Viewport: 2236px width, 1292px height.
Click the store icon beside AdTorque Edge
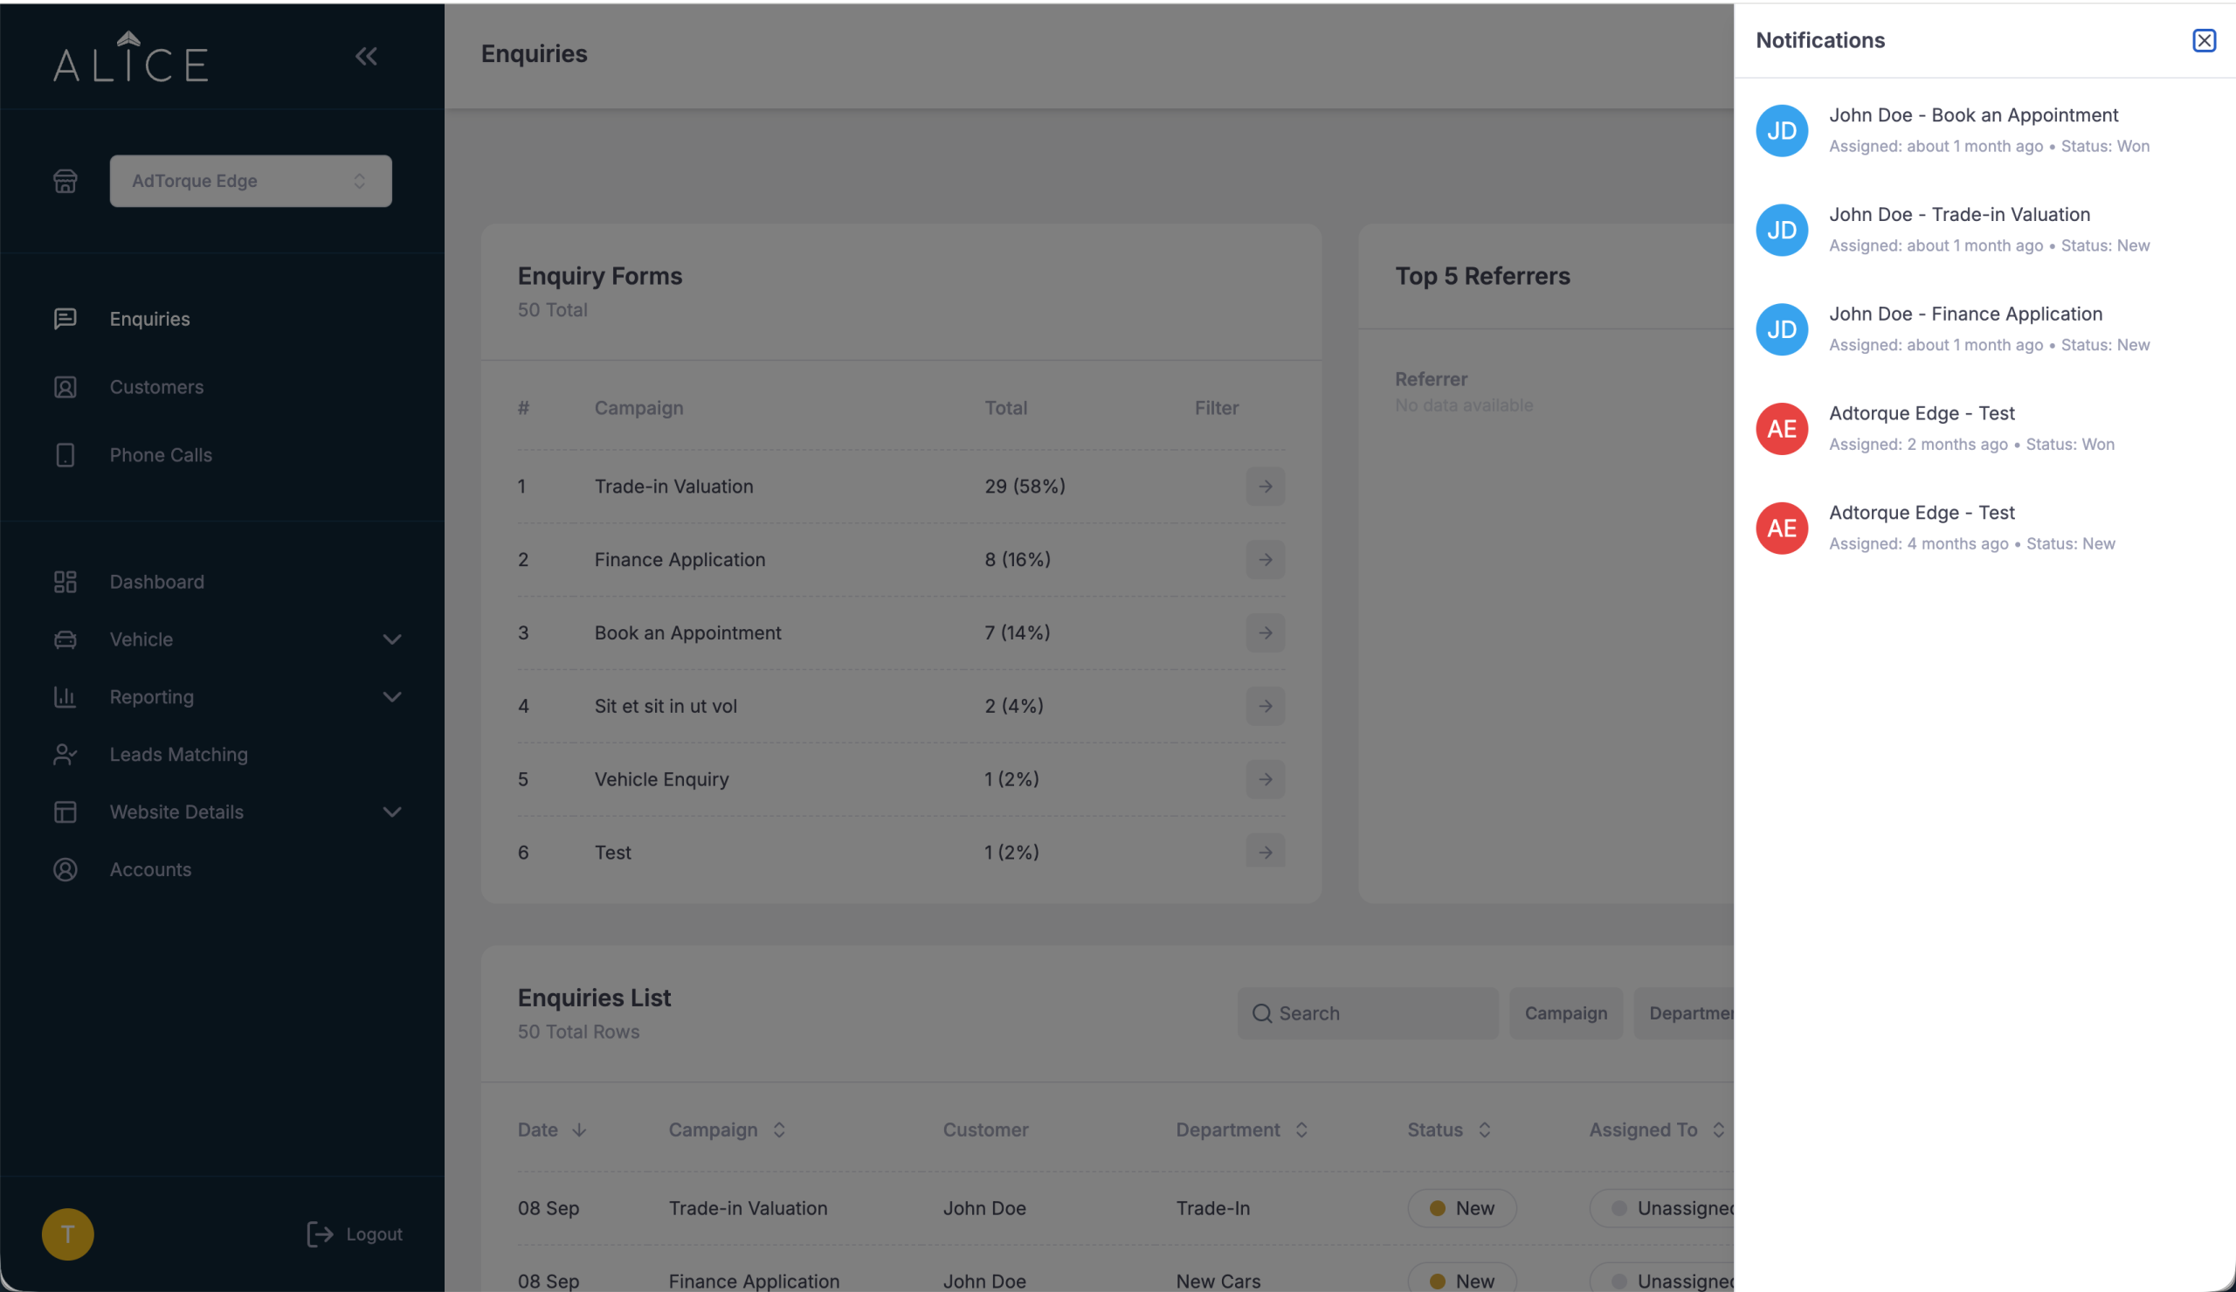[65, 181]
